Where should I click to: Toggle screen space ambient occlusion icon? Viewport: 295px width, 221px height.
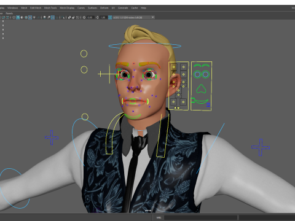44,17
